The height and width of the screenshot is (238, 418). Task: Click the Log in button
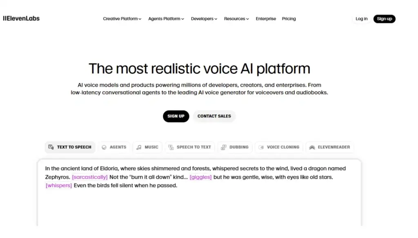click(361, 19)
